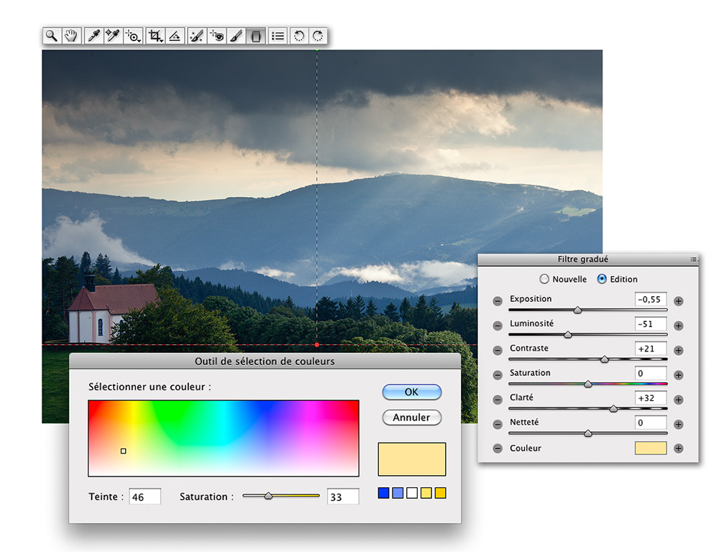Screen dimensions: 719x552
Task: Select the White Balance eyedropper tool
Action: 93,36
